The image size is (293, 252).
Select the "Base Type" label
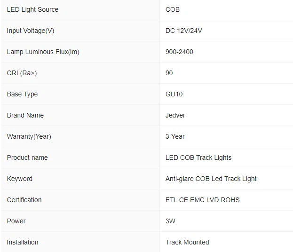coord(22,94)
